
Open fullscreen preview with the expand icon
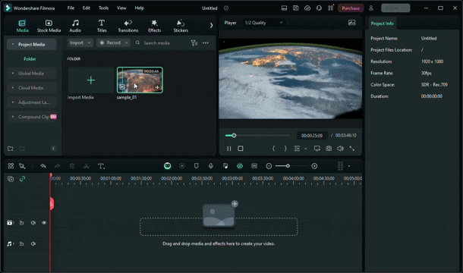[x=352, y=149]
